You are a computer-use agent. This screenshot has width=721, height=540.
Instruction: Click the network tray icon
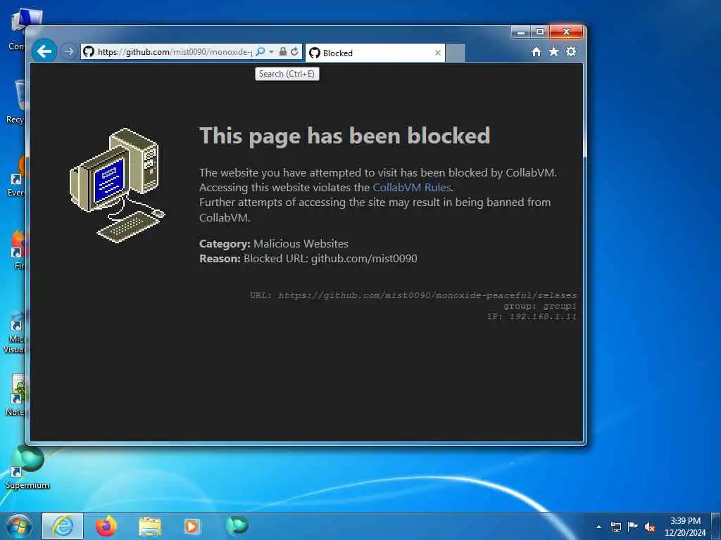pos(615,527)
